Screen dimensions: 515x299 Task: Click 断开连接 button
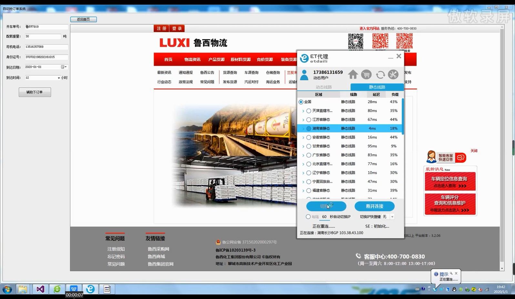pyautogui.click(x=375, y=206)
